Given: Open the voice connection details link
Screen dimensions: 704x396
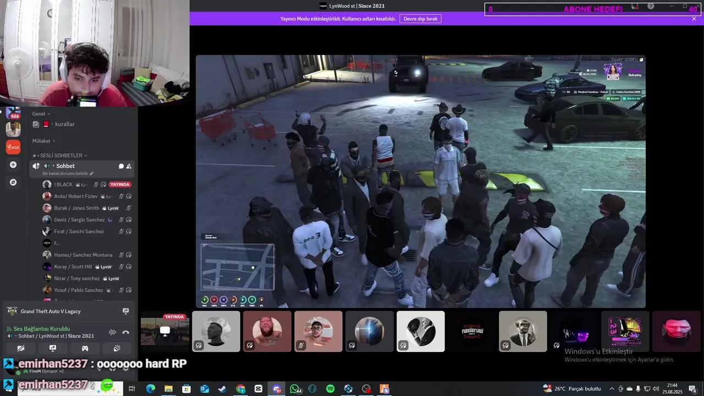Looking at the screenshot, I should click(41, 329).
